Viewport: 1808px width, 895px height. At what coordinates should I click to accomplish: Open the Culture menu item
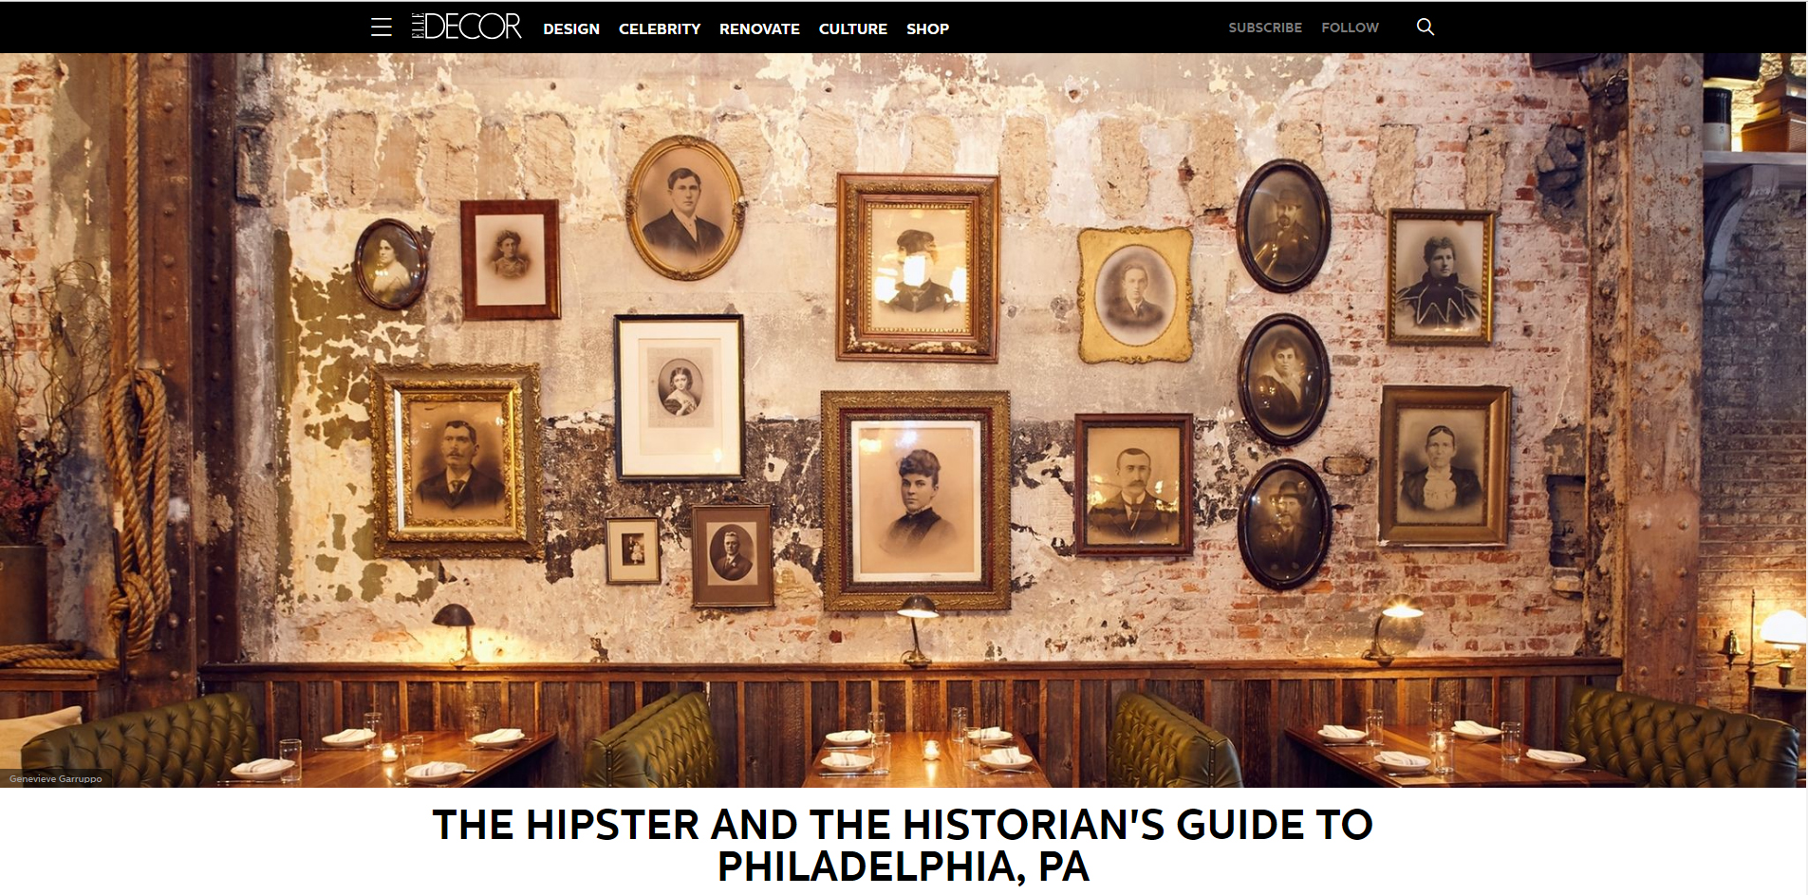tap(853, 28)
